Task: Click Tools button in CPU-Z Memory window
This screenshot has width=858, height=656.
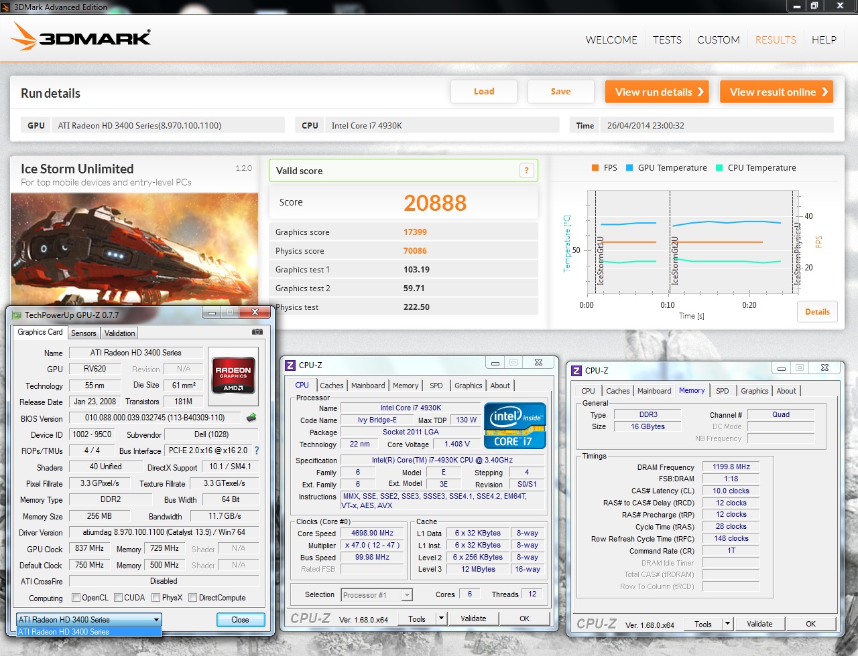Action: (x=703, y=624)
